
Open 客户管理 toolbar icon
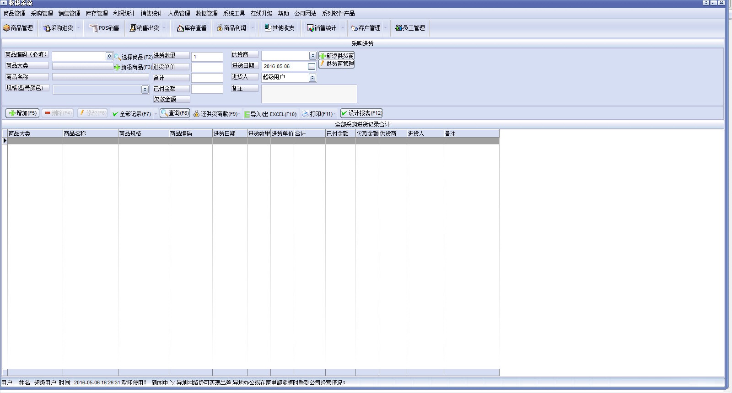click(366, 28)
